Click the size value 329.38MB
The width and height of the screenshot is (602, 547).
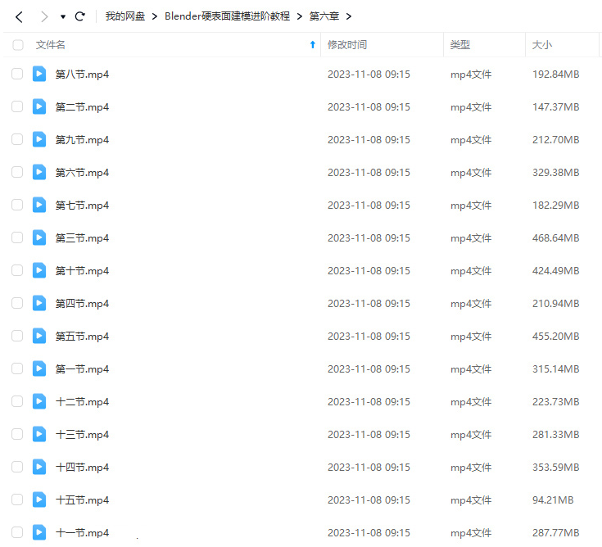pos(555,172)
